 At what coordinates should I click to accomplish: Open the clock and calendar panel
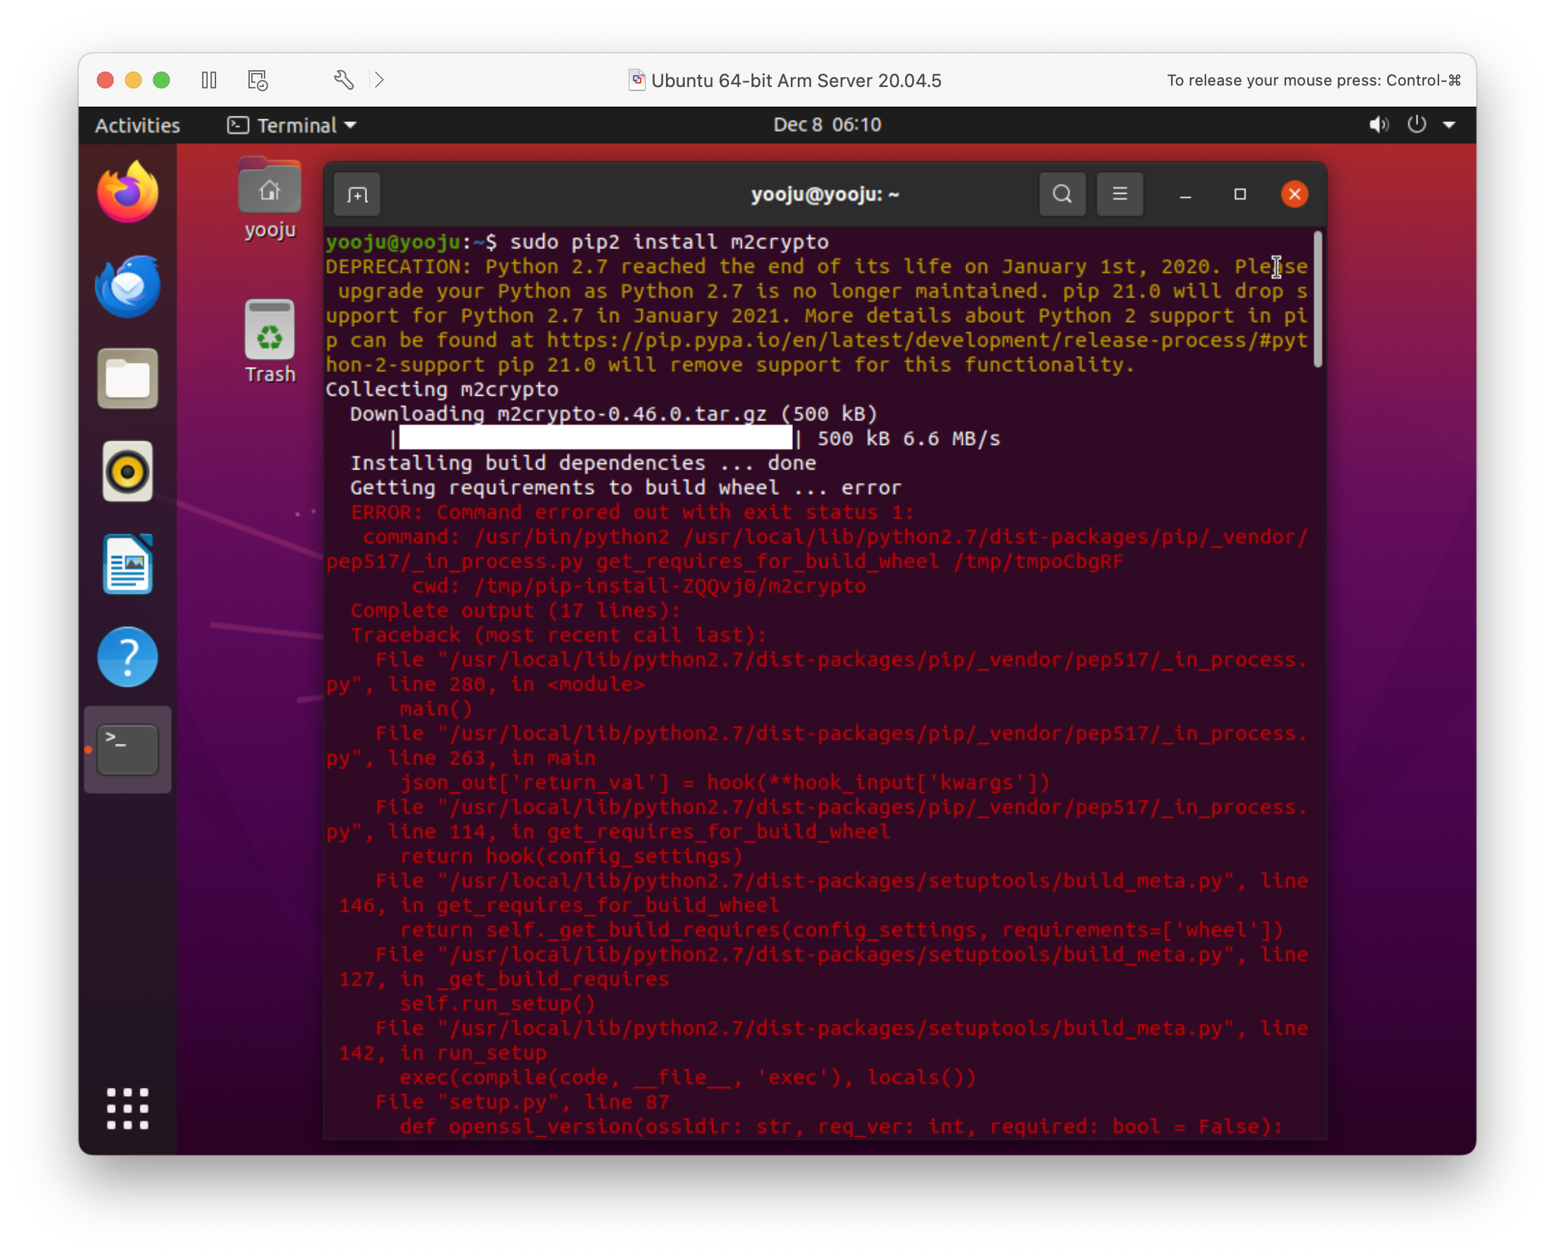tap(827, 125)
